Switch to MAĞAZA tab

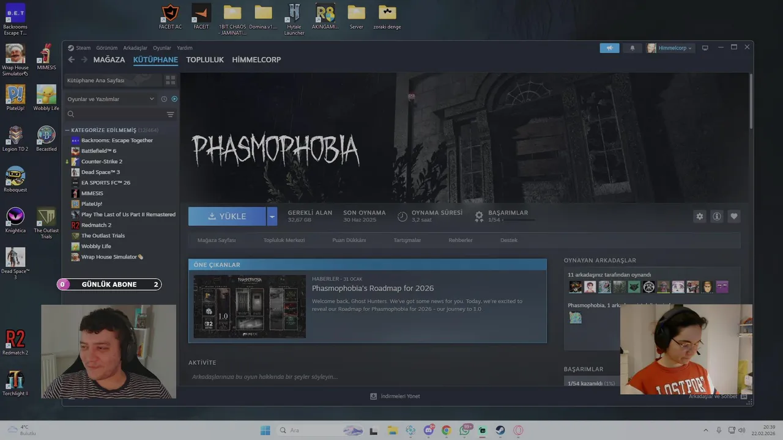pyautogui.click(x=109, y=60)
